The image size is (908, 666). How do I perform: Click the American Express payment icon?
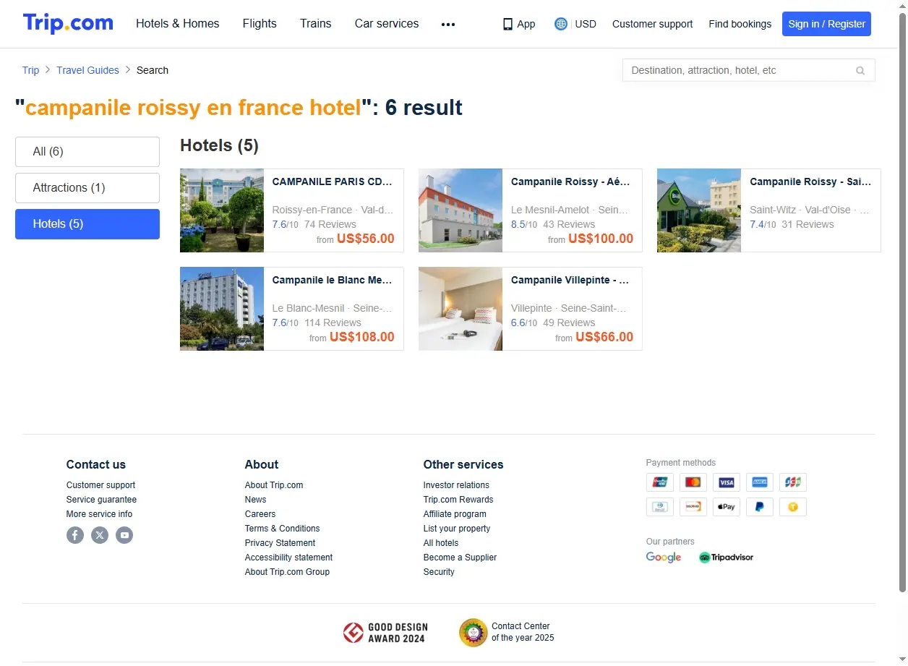(760, 482)
